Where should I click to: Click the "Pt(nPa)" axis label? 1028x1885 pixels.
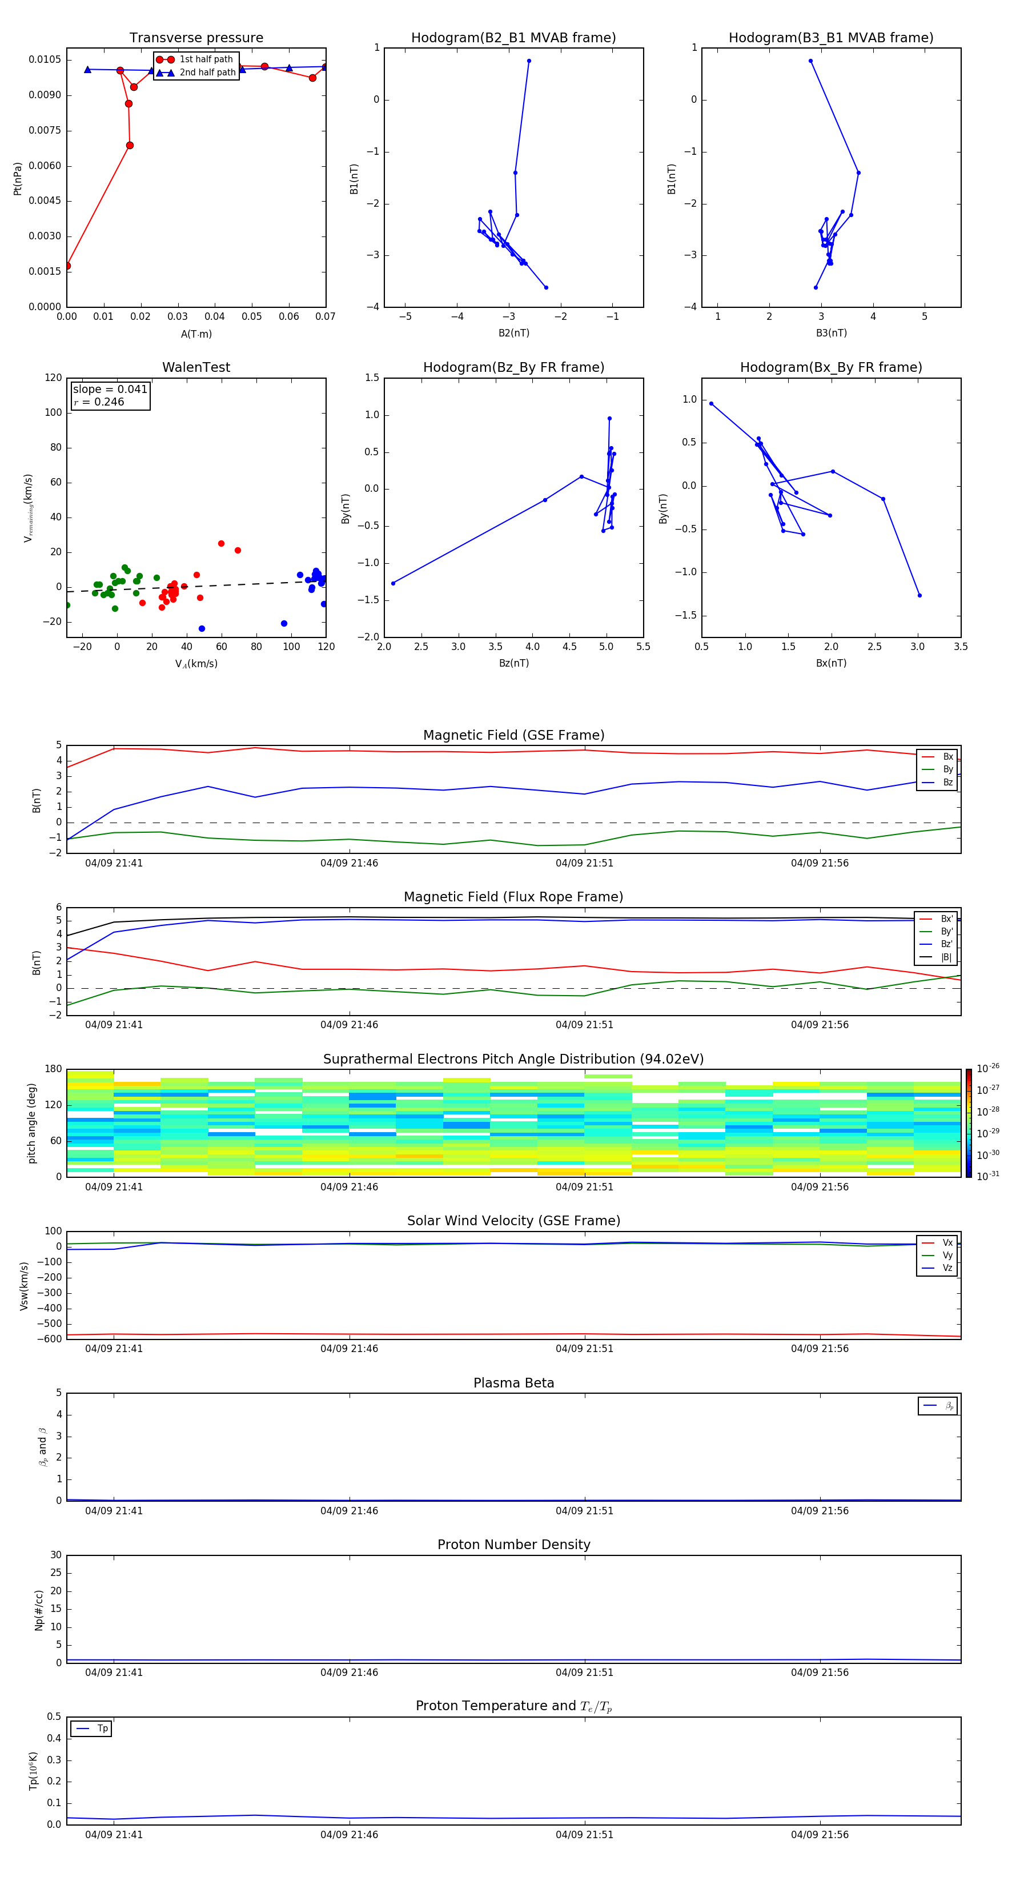[x=18, y=178]
